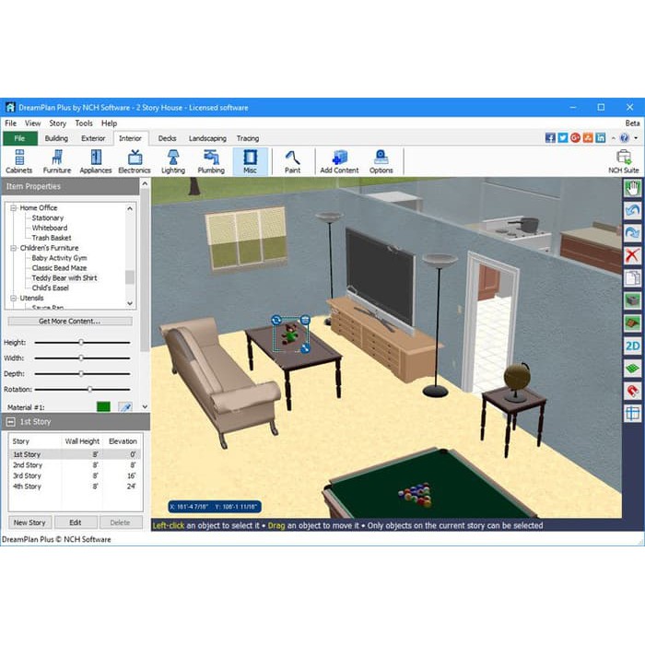Collapse the Children's Furniture tree group
This screenshot has height=645, width=645.
(14, 248)
